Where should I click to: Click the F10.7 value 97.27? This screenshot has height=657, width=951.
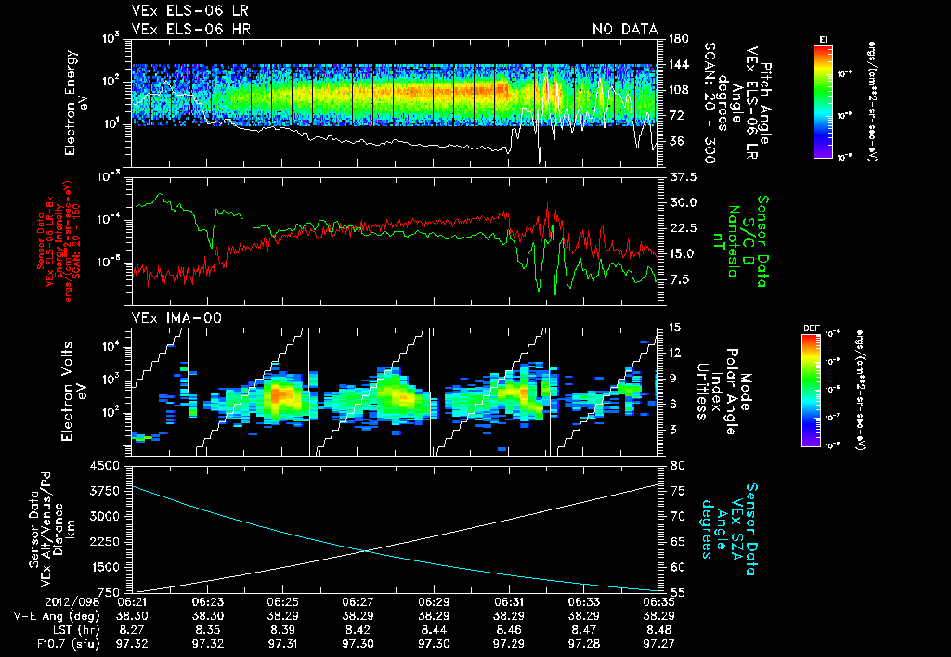[x=658, y=644]
